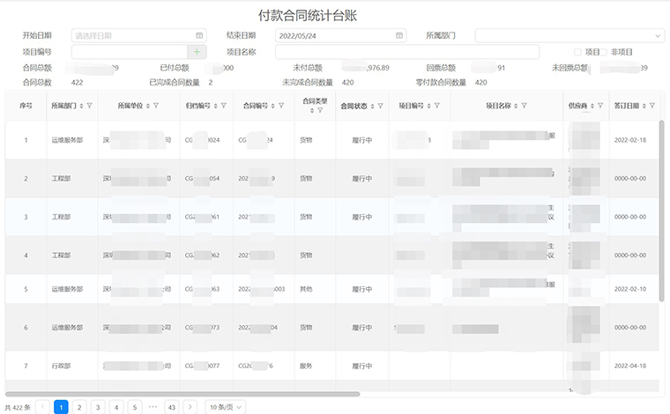Open the 10条/页 page size dropdown

click(226, 407)
